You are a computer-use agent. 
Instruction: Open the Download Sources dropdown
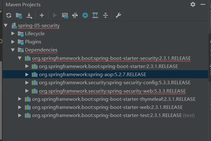pos(30,15)
